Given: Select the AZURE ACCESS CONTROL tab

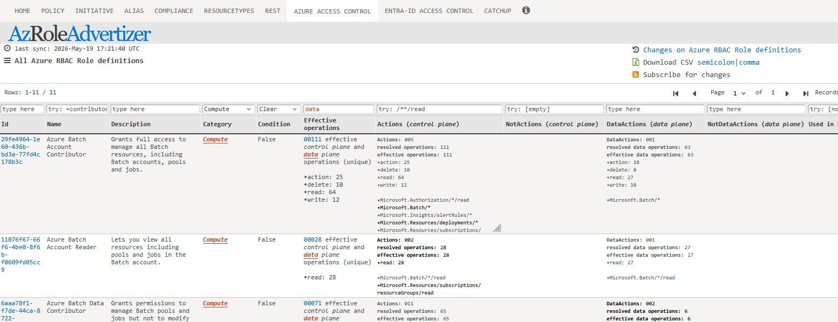Looking at the screenshot, I should pos(332,11).
